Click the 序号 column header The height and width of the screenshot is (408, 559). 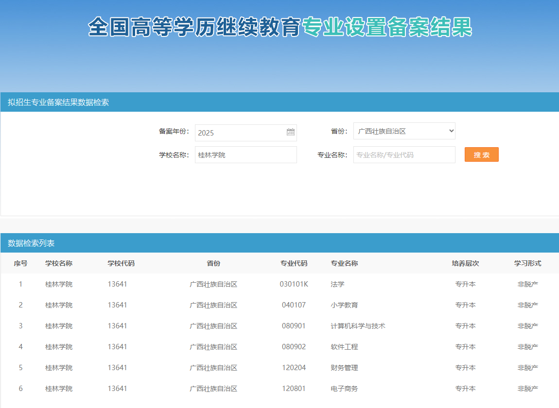point(20,263)
